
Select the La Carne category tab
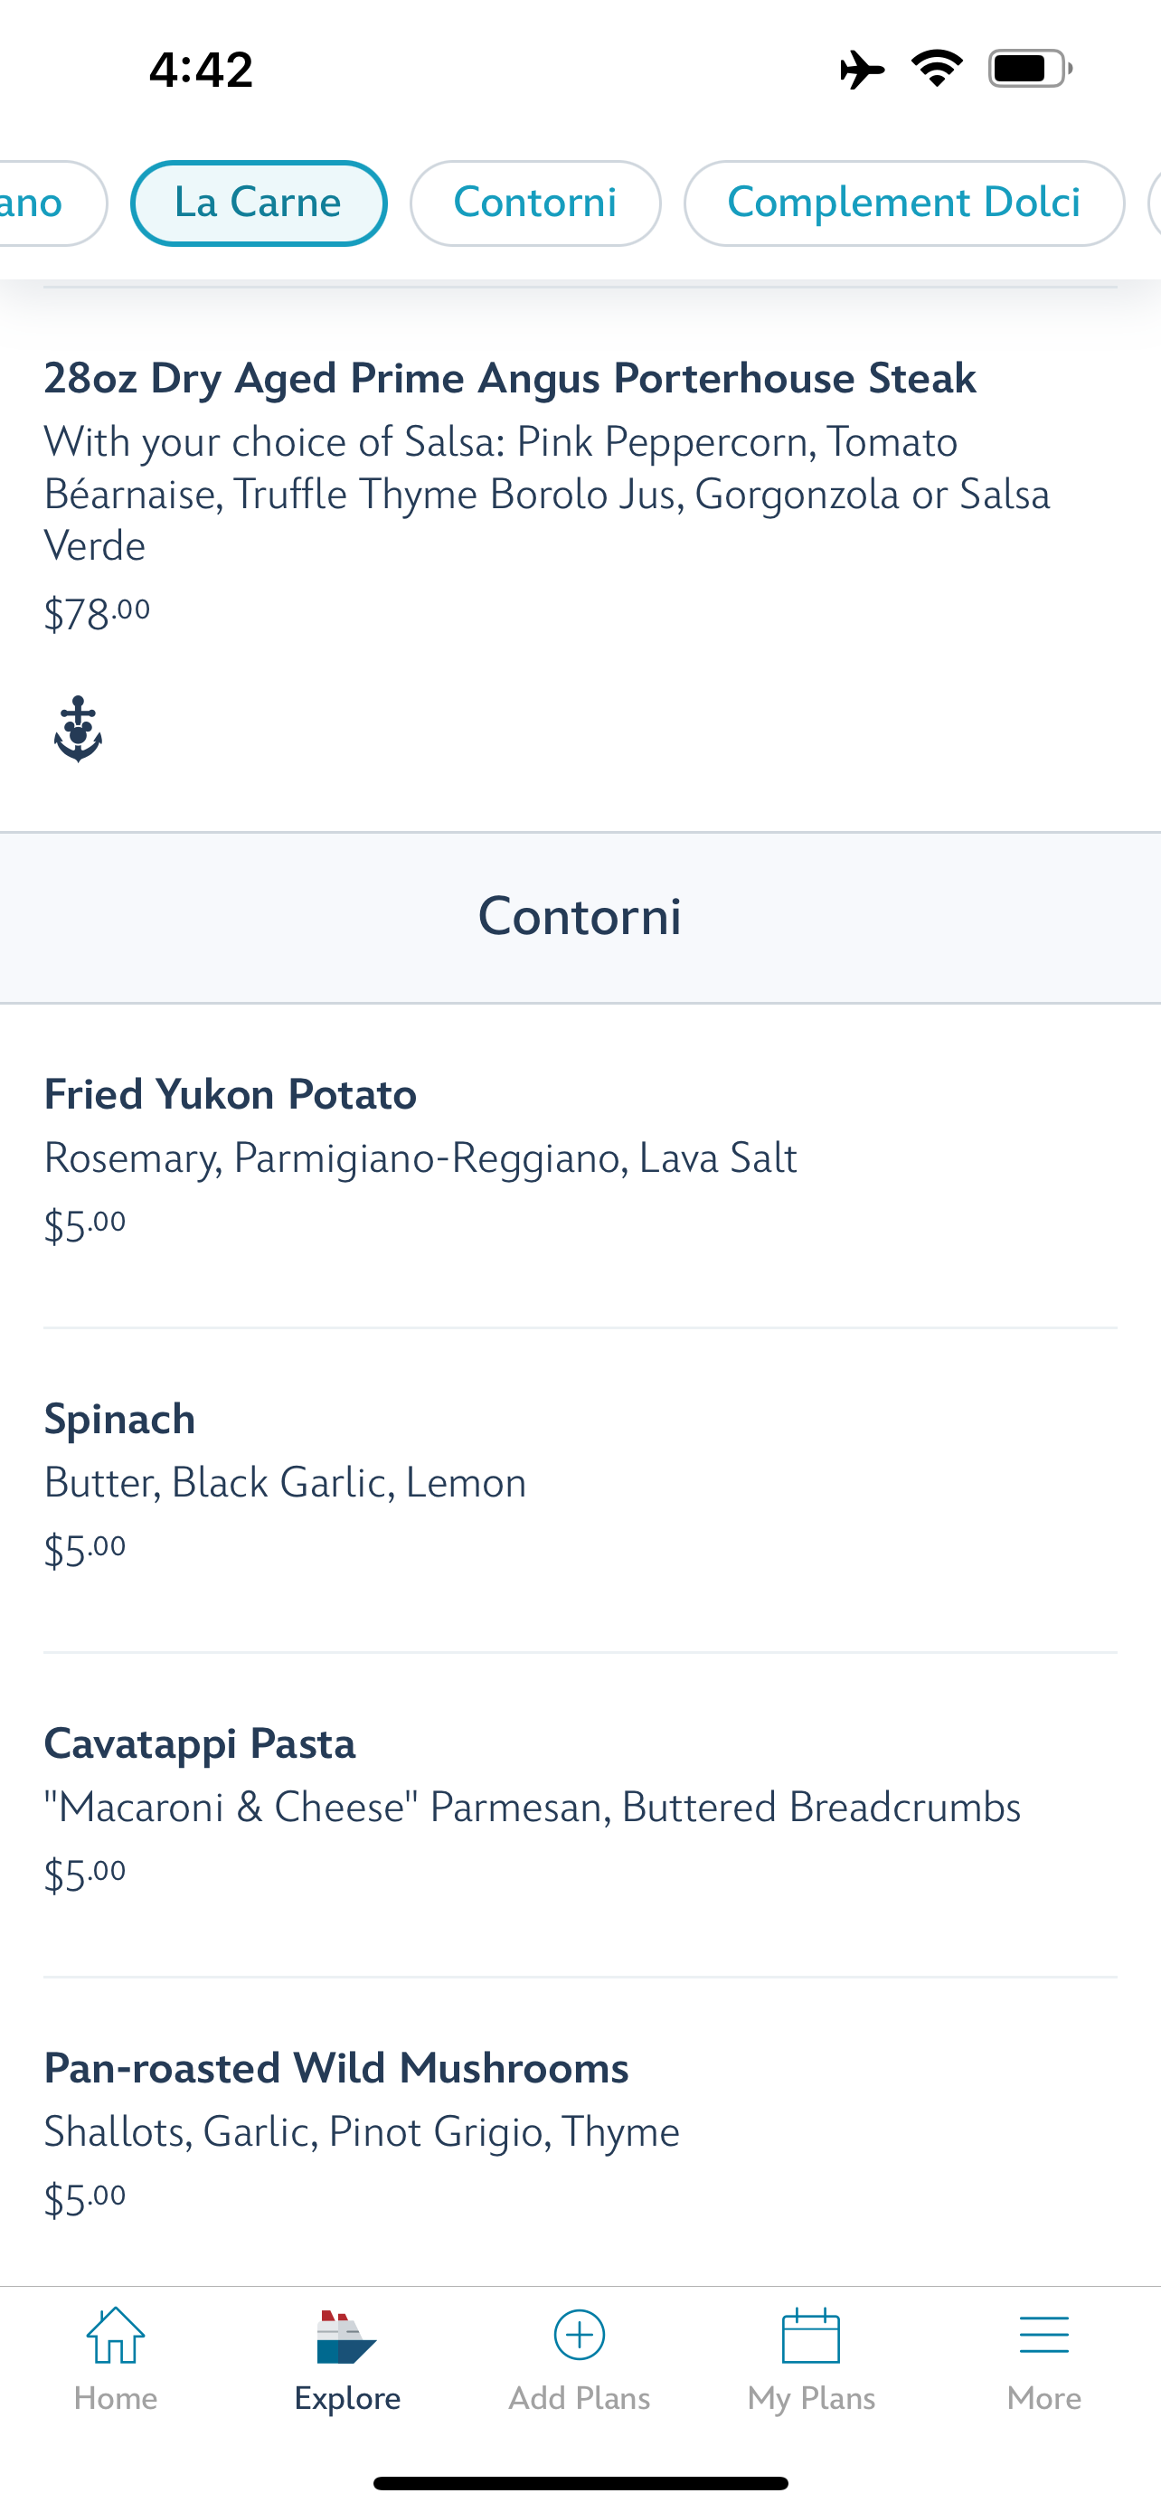(x=259, y=203)
